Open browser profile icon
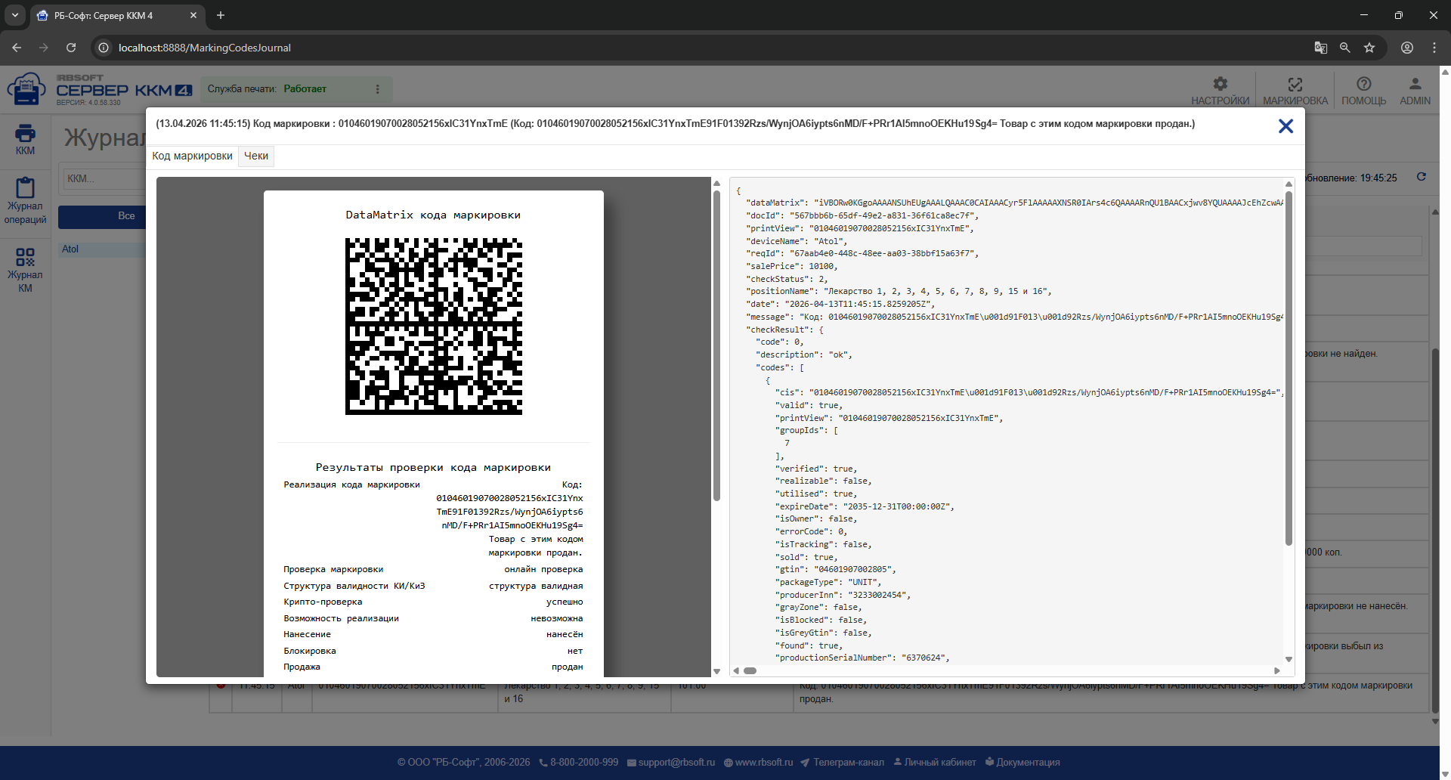1451x780 pixels. (x=1407, y=48)
